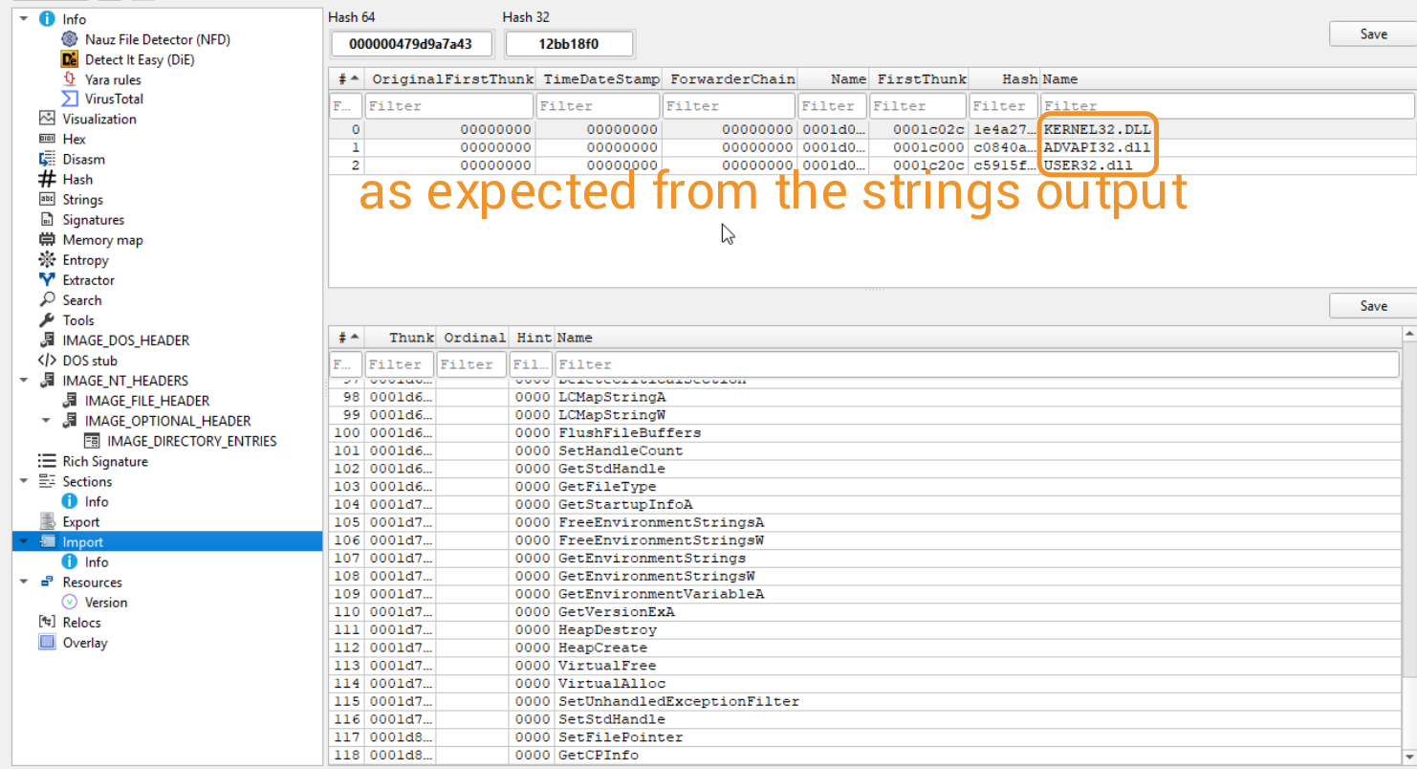The width and height of the screenshot is (1417, 769).
Task: Select the Strings item in sidebar
Action: [x=82, y=200]
